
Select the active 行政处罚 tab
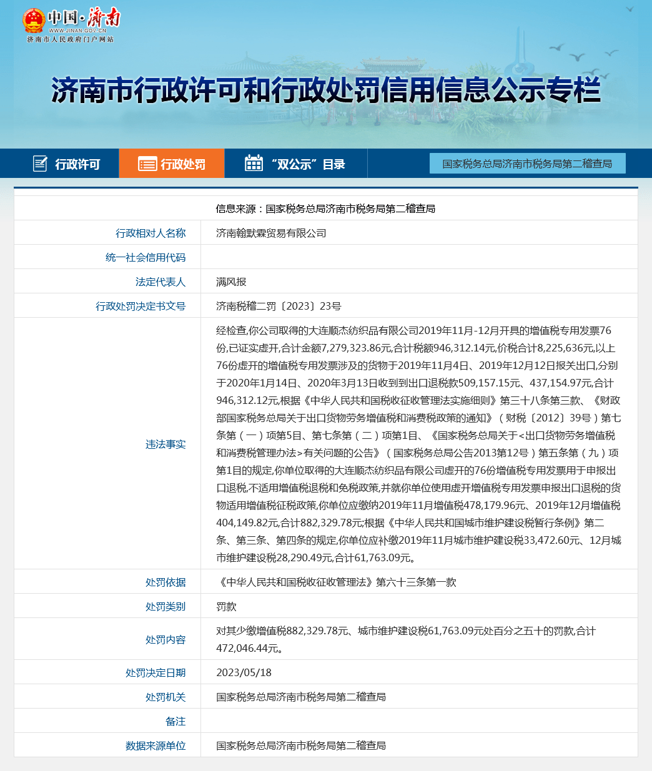[180, 163]
